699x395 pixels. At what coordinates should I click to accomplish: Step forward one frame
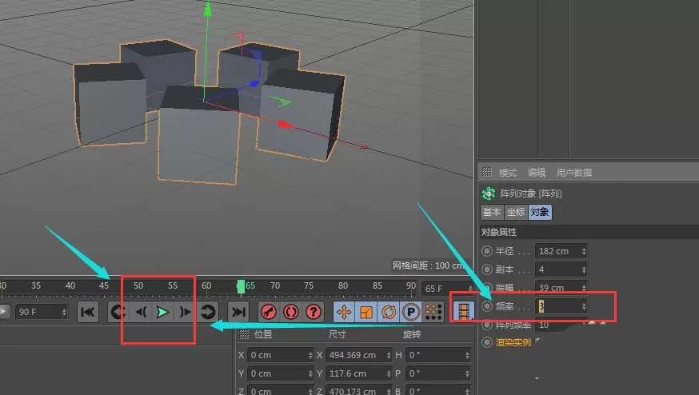click(185, 312)
